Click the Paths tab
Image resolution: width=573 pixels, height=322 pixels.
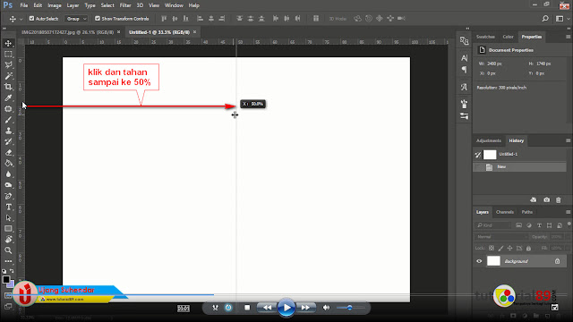point(527,212)
